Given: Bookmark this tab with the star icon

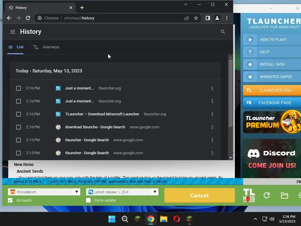Looking at the screenshot, I should tap(196, 18).
